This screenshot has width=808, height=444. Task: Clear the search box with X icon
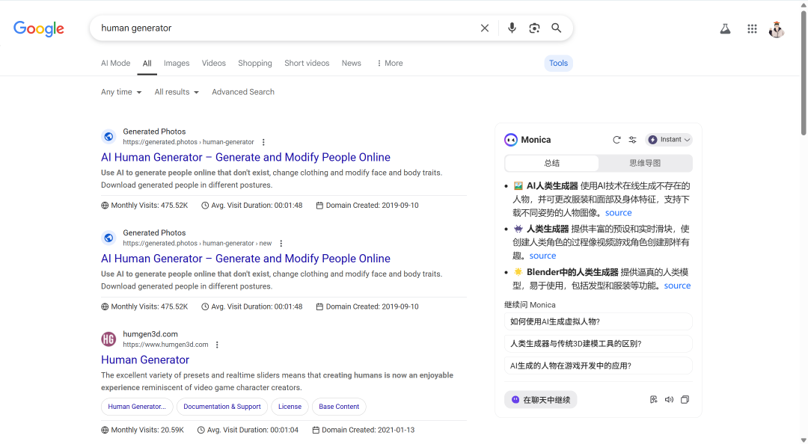(x=484, y=28)
